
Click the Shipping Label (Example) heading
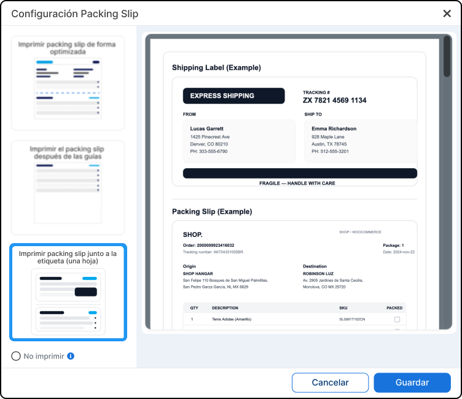click(216, 68)
